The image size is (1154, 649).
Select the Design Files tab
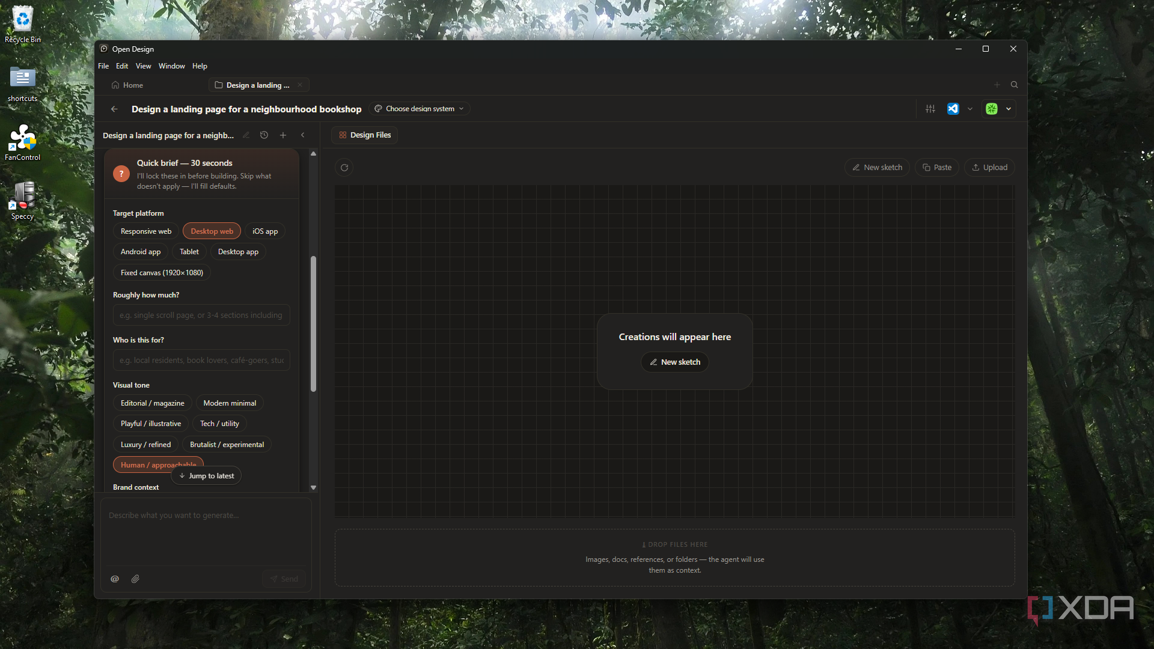pos(365,135)
